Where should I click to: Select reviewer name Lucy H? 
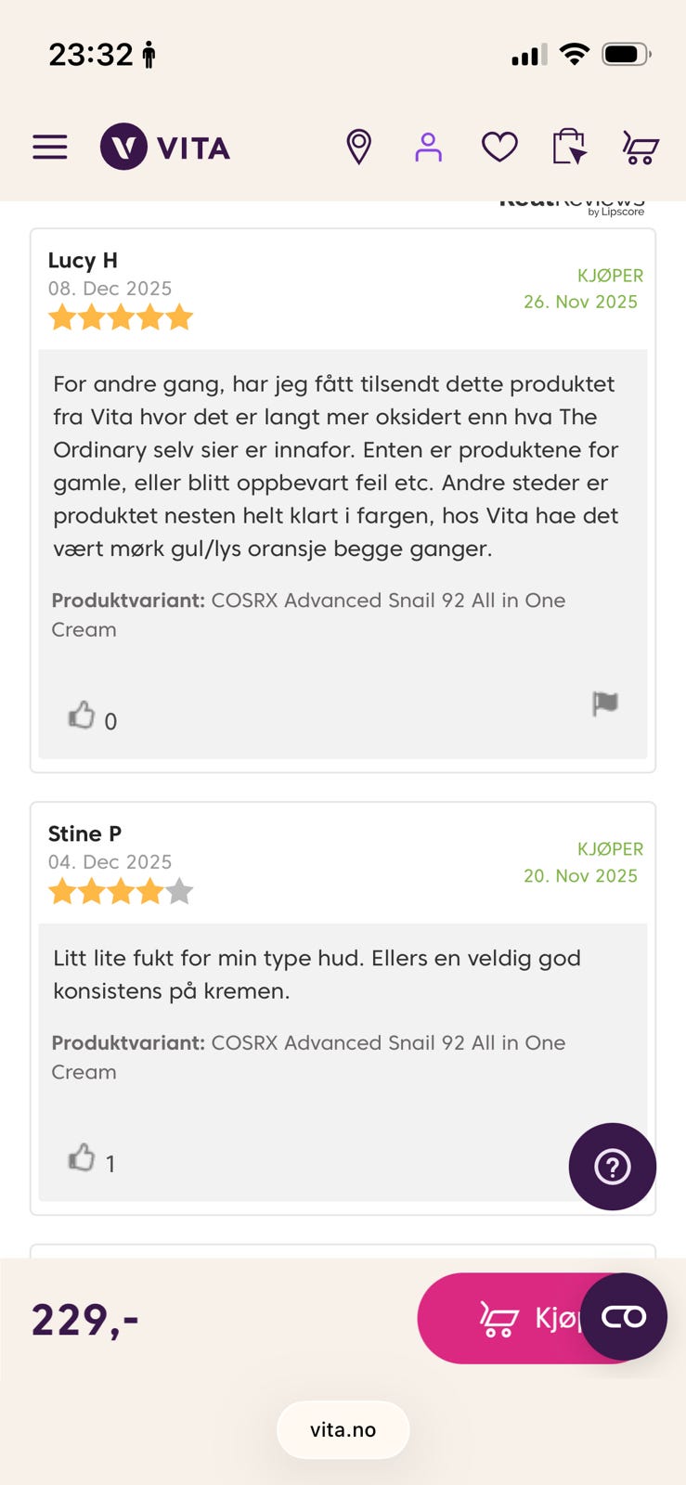tap(83, 261)
